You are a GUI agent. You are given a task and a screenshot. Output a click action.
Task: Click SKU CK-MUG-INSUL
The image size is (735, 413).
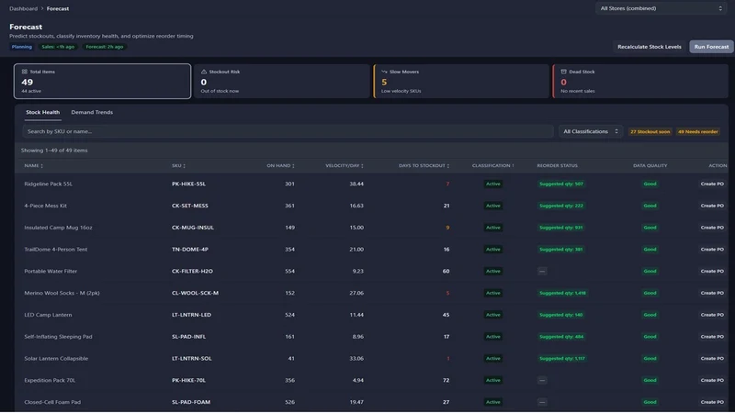(x=193, y=228)
